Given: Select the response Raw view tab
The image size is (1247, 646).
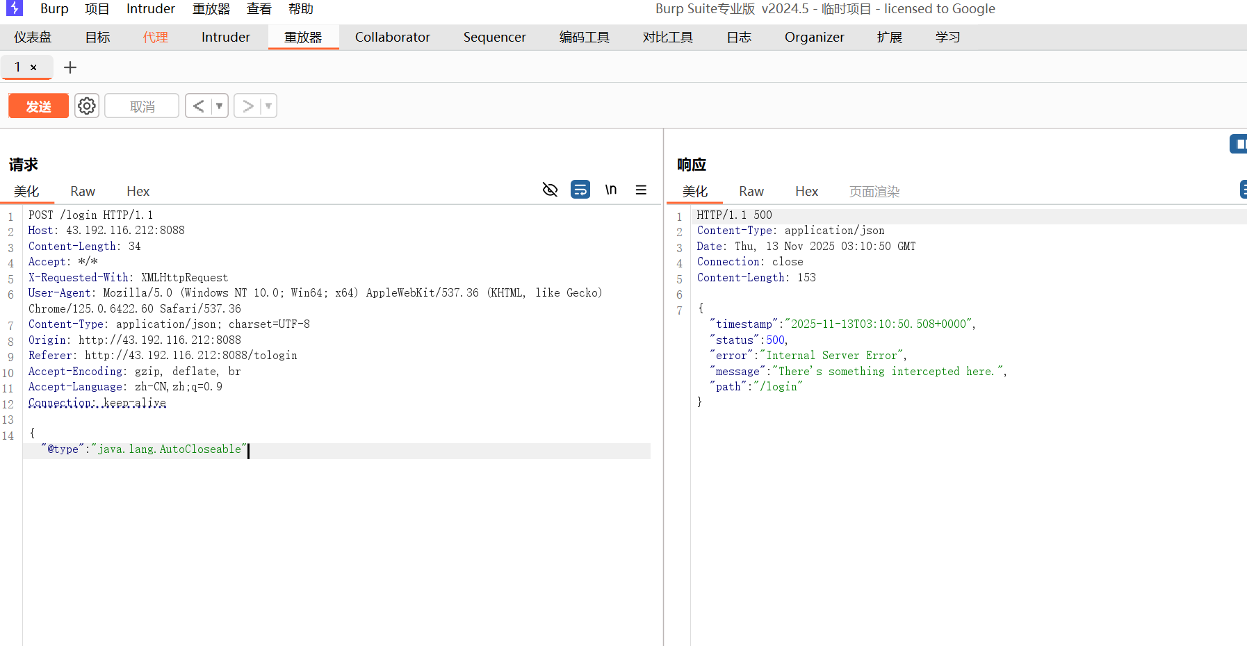Looking at the screenshot, I should pyautogui.click(x=751, y=191).
